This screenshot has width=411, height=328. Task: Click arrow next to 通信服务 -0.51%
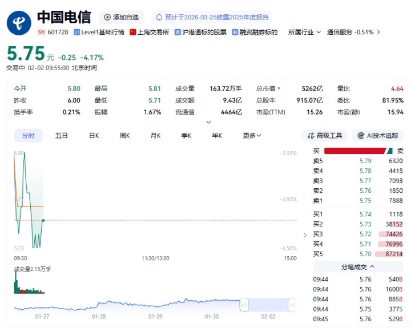coord(378,32)
